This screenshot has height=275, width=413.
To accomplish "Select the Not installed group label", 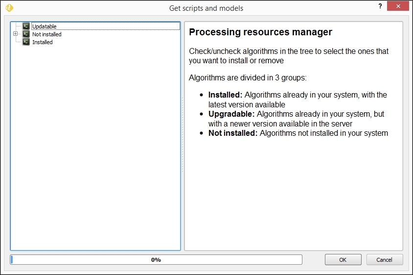I will (x=47, y=34).
